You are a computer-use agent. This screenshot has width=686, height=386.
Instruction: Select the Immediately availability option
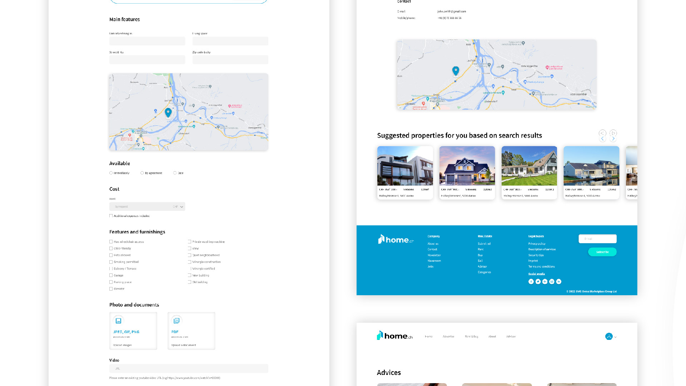(111, 173)
